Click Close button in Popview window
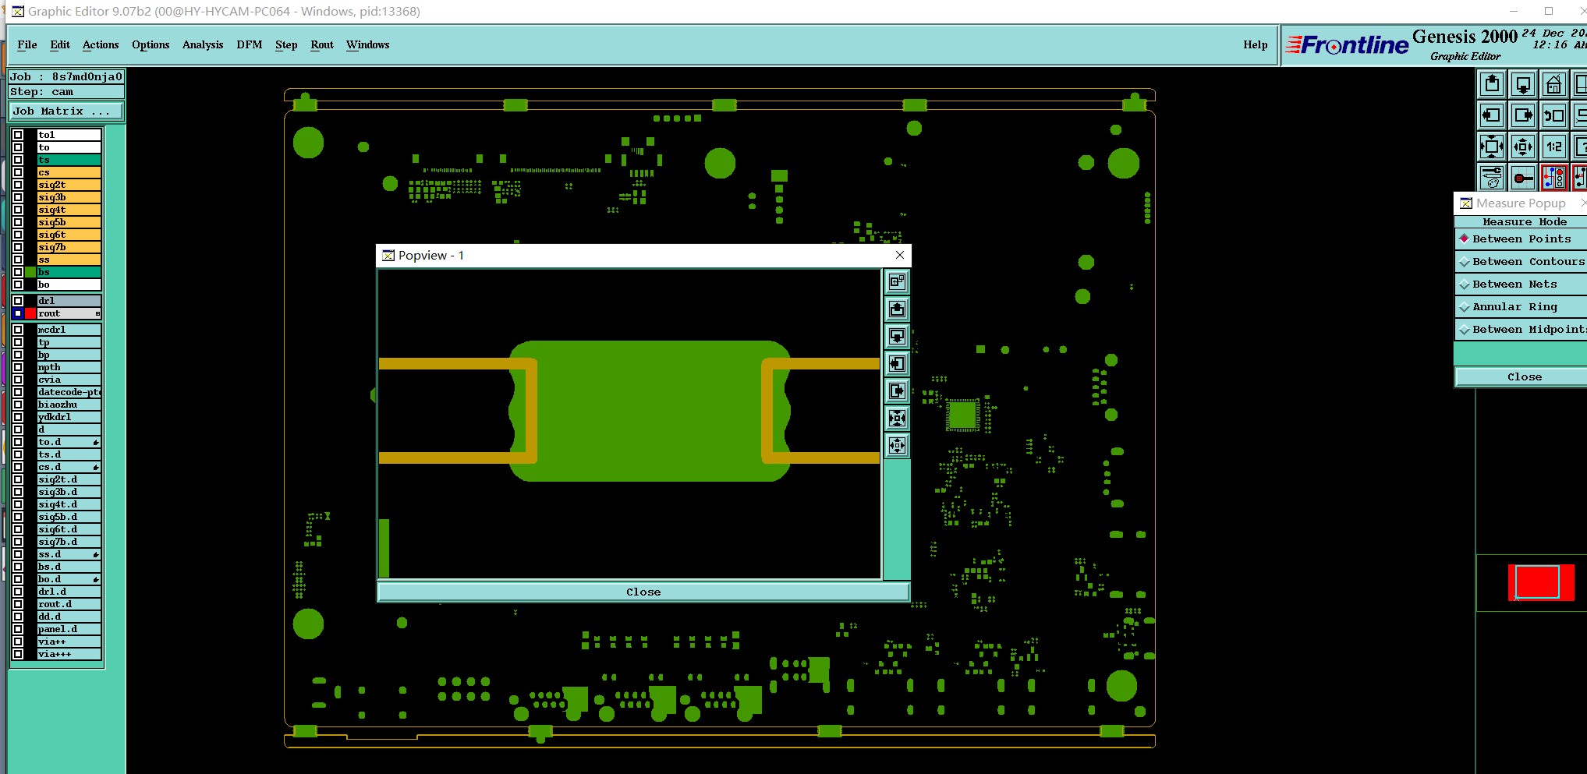This screenshot has width=1587, height=774. (x=643, y=592)
